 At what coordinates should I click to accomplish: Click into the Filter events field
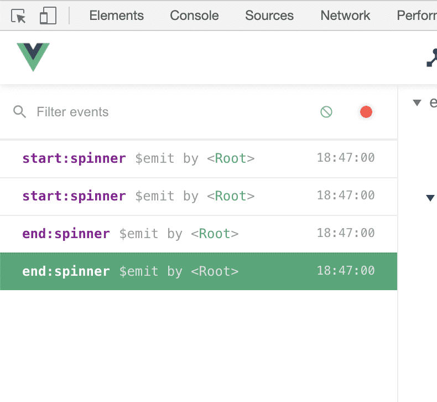(x=166, y=112)
